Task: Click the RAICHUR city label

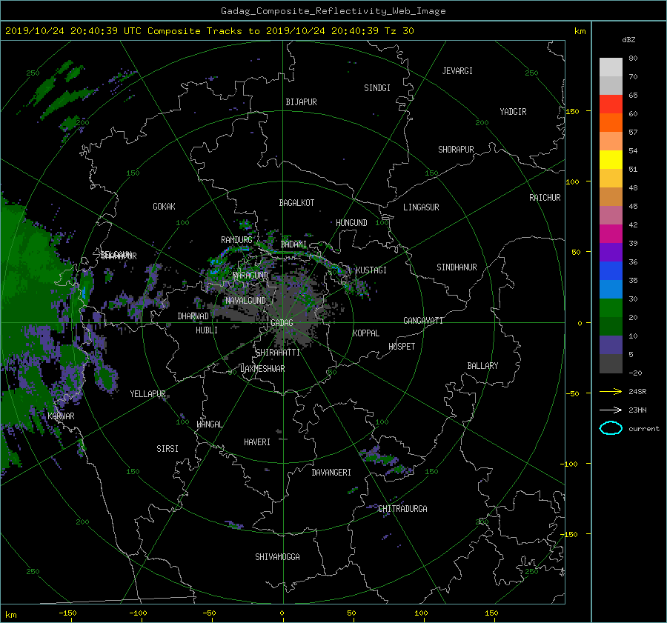Action: pos(545,198)
